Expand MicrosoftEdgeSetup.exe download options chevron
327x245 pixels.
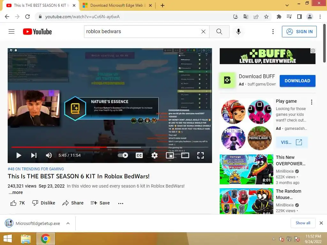[68, 223]
